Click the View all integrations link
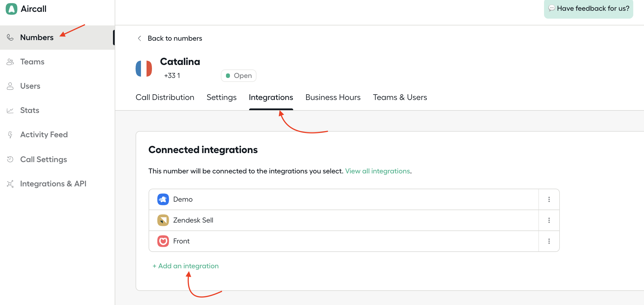Image resolution: width=644 pixels, height=305 pixels. click(378, 171)
